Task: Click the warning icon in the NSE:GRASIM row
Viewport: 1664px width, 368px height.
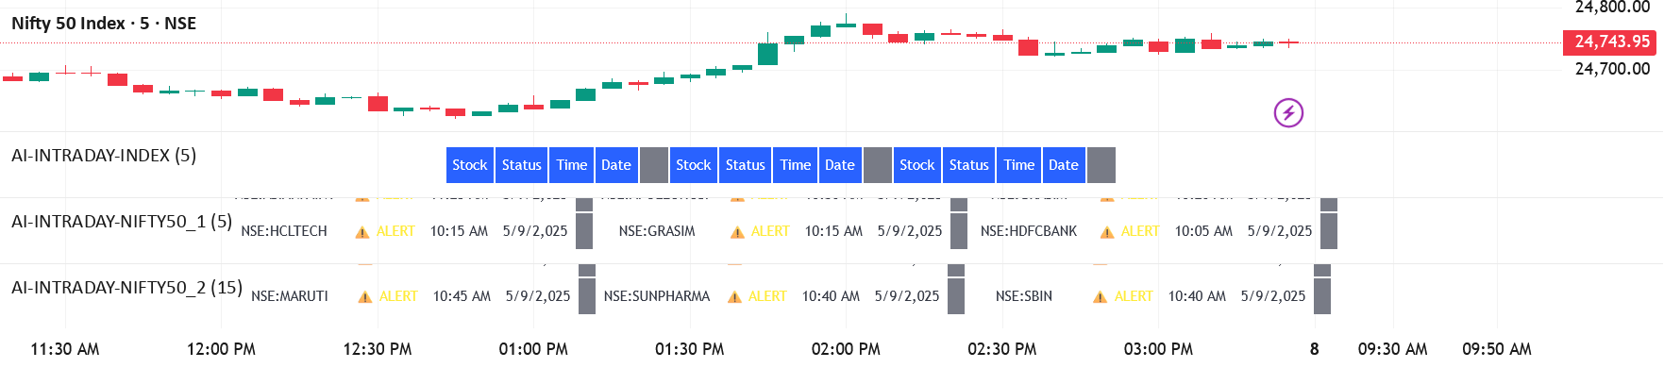Action: [x=737, y=232]
